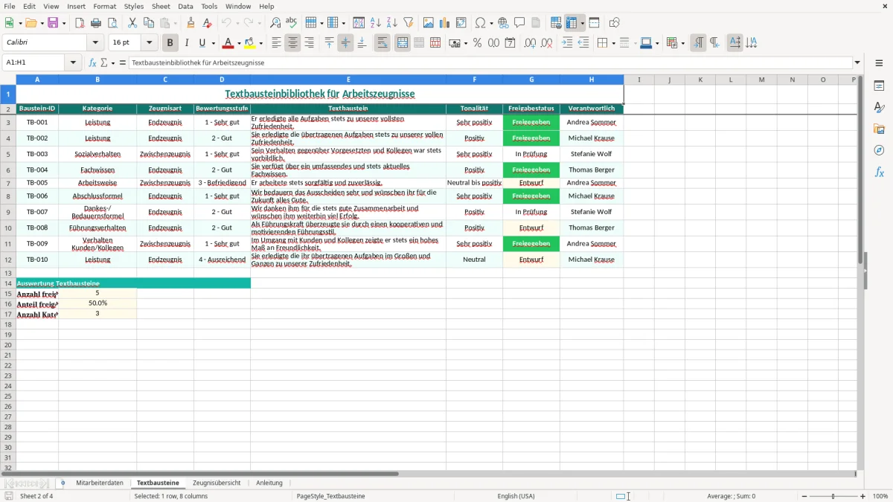Toggle print preview icon

tap(112, 23)
